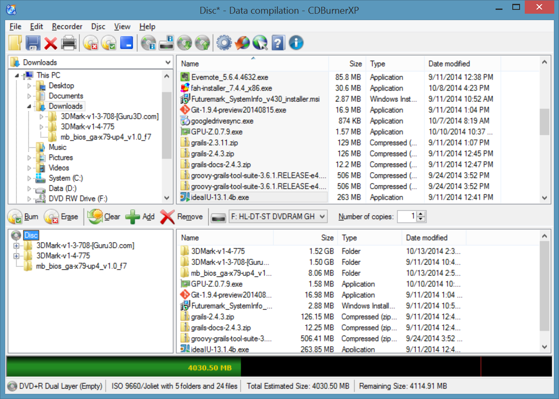Select mb_bios_ga-x79-up4_v1.0_f7 in the Disc tree
The height and width of the screenshot is (399, 559).
click(81, 266)
